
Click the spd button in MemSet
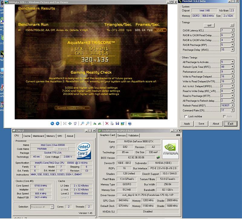pyautogui.click(x=209, y=25)
